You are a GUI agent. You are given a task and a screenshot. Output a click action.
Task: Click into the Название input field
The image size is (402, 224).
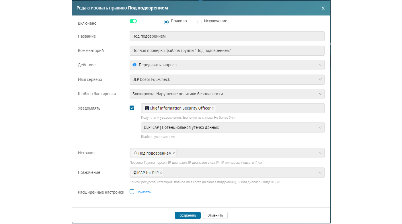pos(227,36)
